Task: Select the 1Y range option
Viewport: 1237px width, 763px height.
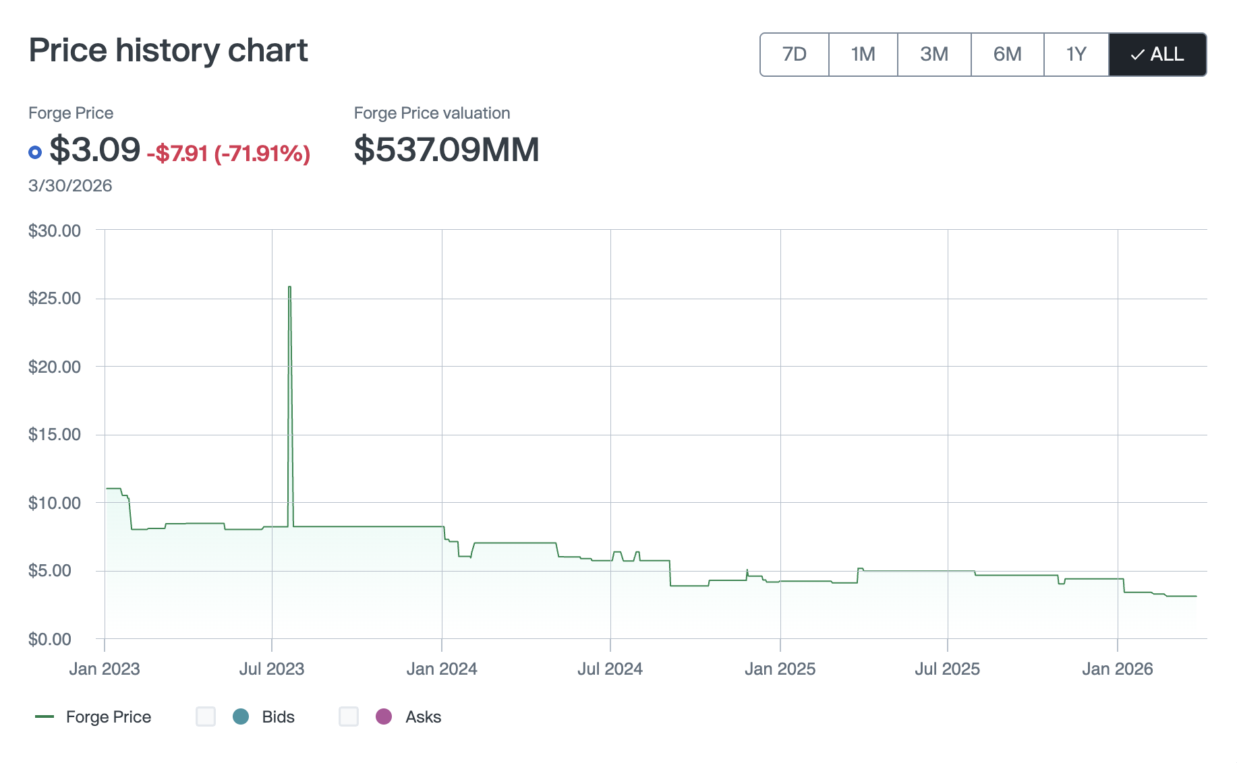Action: point(1076,54)
